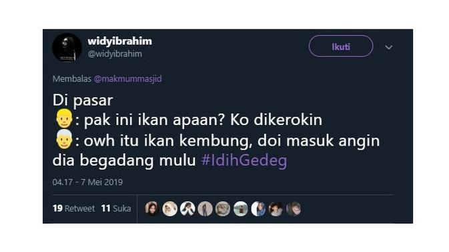Screen dimensions: 449x252
Task: Open widyibrahim's profile avatar
Action: click(67, 47)
